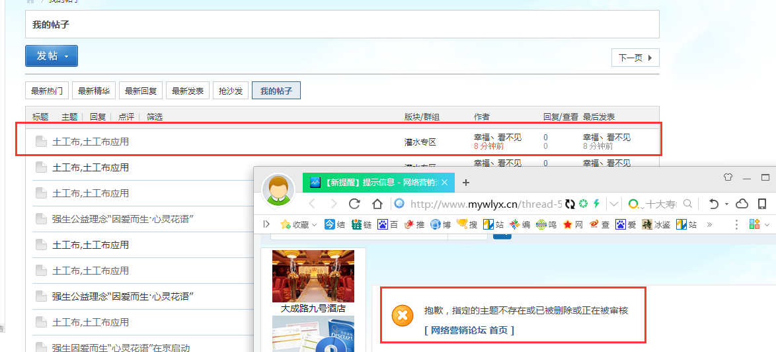Click the undo closed tab icon
The image size is (776, 352).
tap(713, 204)
